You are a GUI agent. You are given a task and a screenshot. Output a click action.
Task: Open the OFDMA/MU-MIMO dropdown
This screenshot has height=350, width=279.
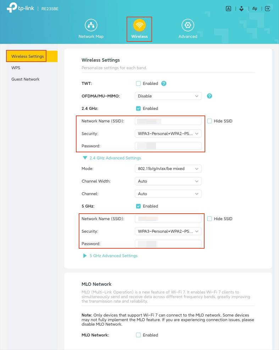point(168,96)
